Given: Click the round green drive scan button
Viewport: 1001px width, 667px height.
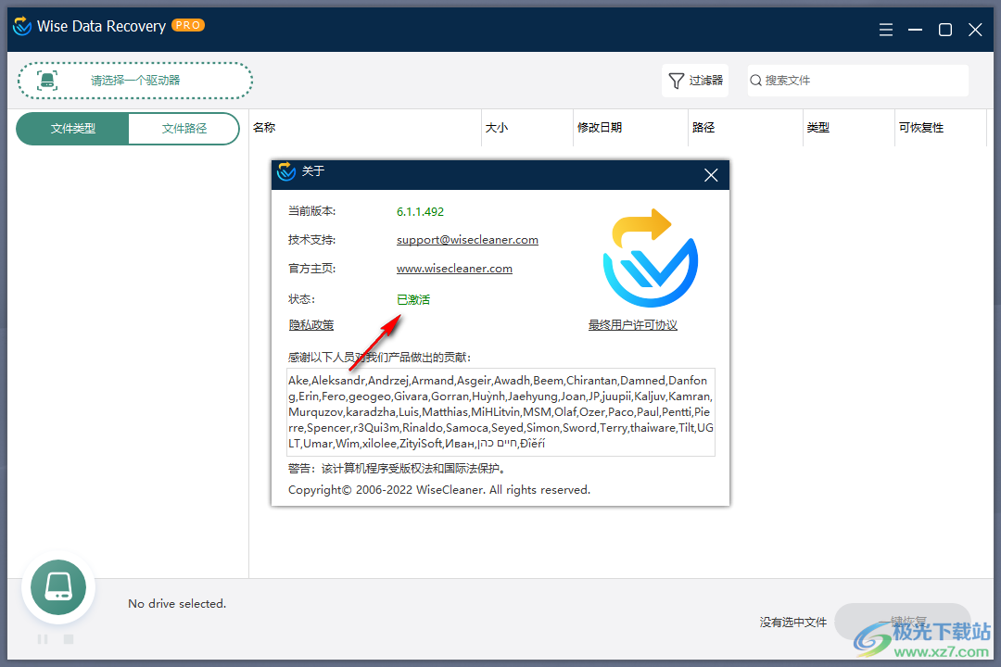Looking at the screenshot, I should tap(58, 587).
